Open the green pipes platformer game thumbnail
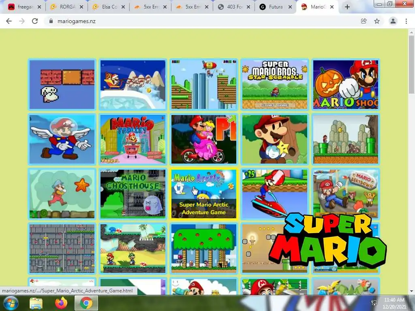 pos(346,139)
